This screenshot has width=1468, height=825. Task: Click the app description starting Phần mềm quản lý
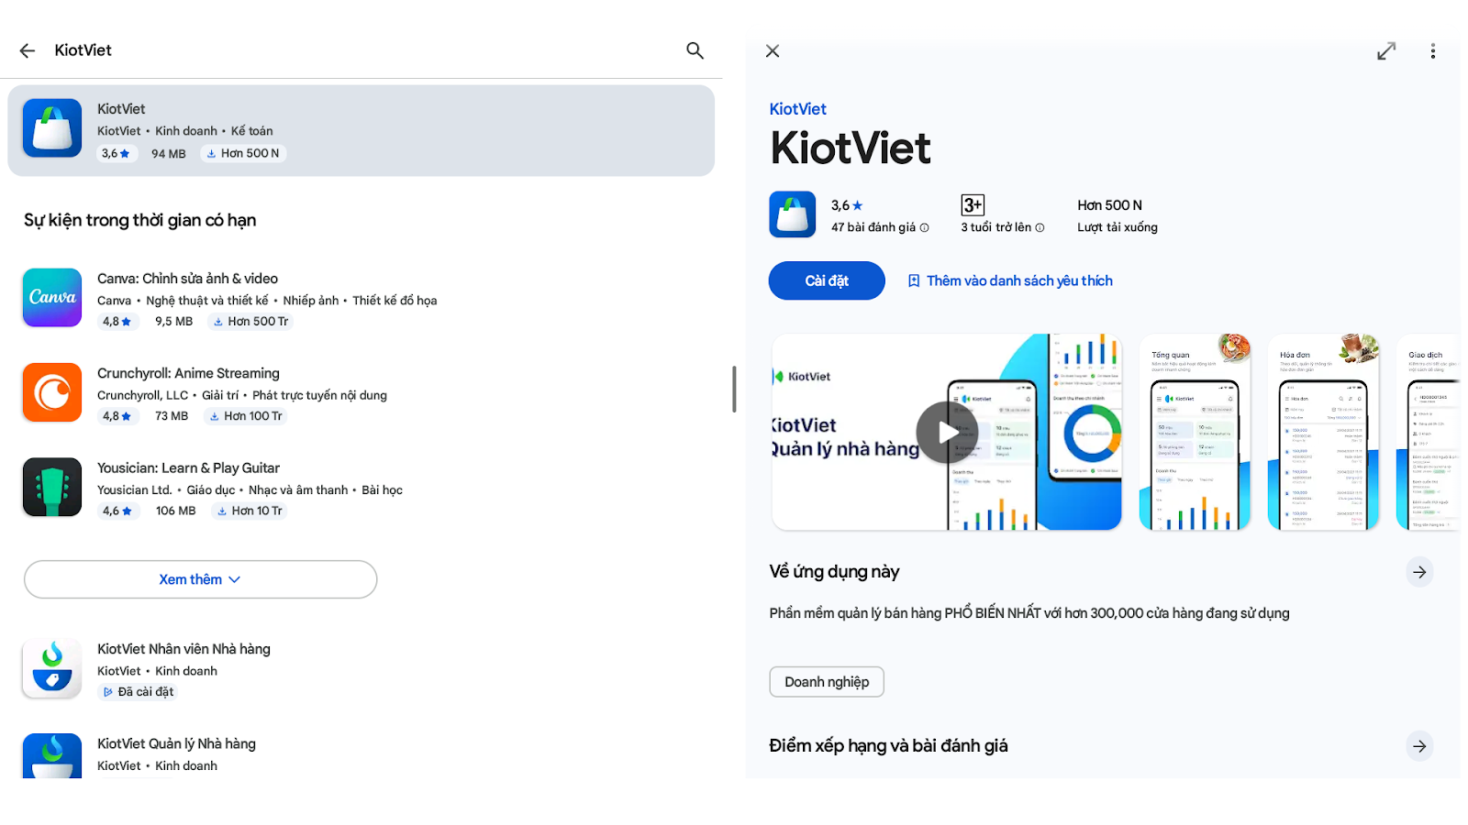(1029, 613)
